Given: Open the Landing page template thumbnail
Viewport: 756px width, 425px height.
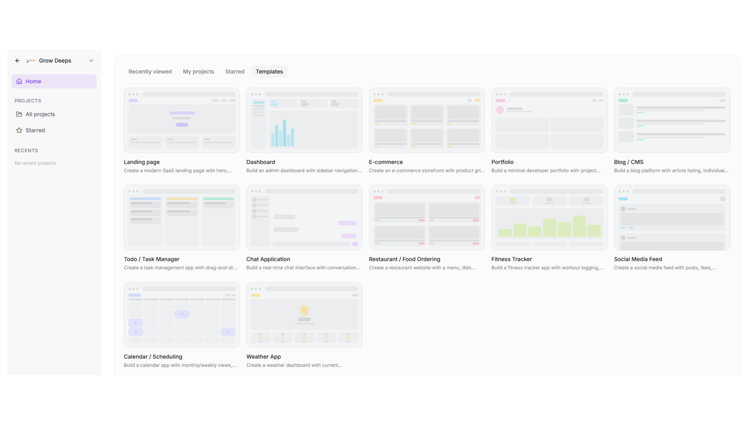Looking at the screenshot, I should [182, 120].
